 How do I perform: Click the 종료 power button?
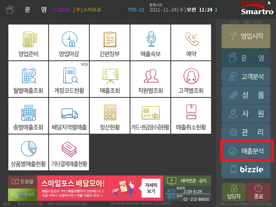(258, 192)
